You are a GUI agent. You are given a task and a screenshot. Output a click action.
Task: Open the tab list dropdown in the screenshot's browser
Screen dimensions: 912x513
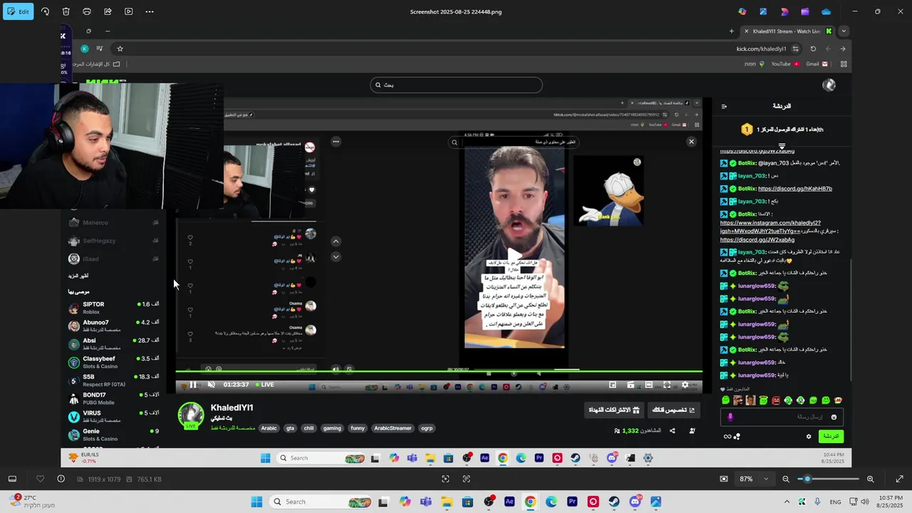coord(844,31)
